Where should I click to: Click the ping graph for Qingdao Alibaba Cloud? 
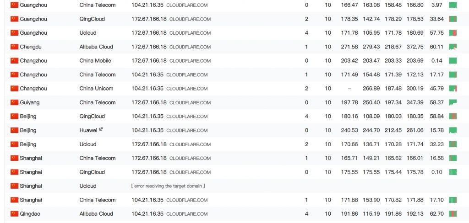453,214
